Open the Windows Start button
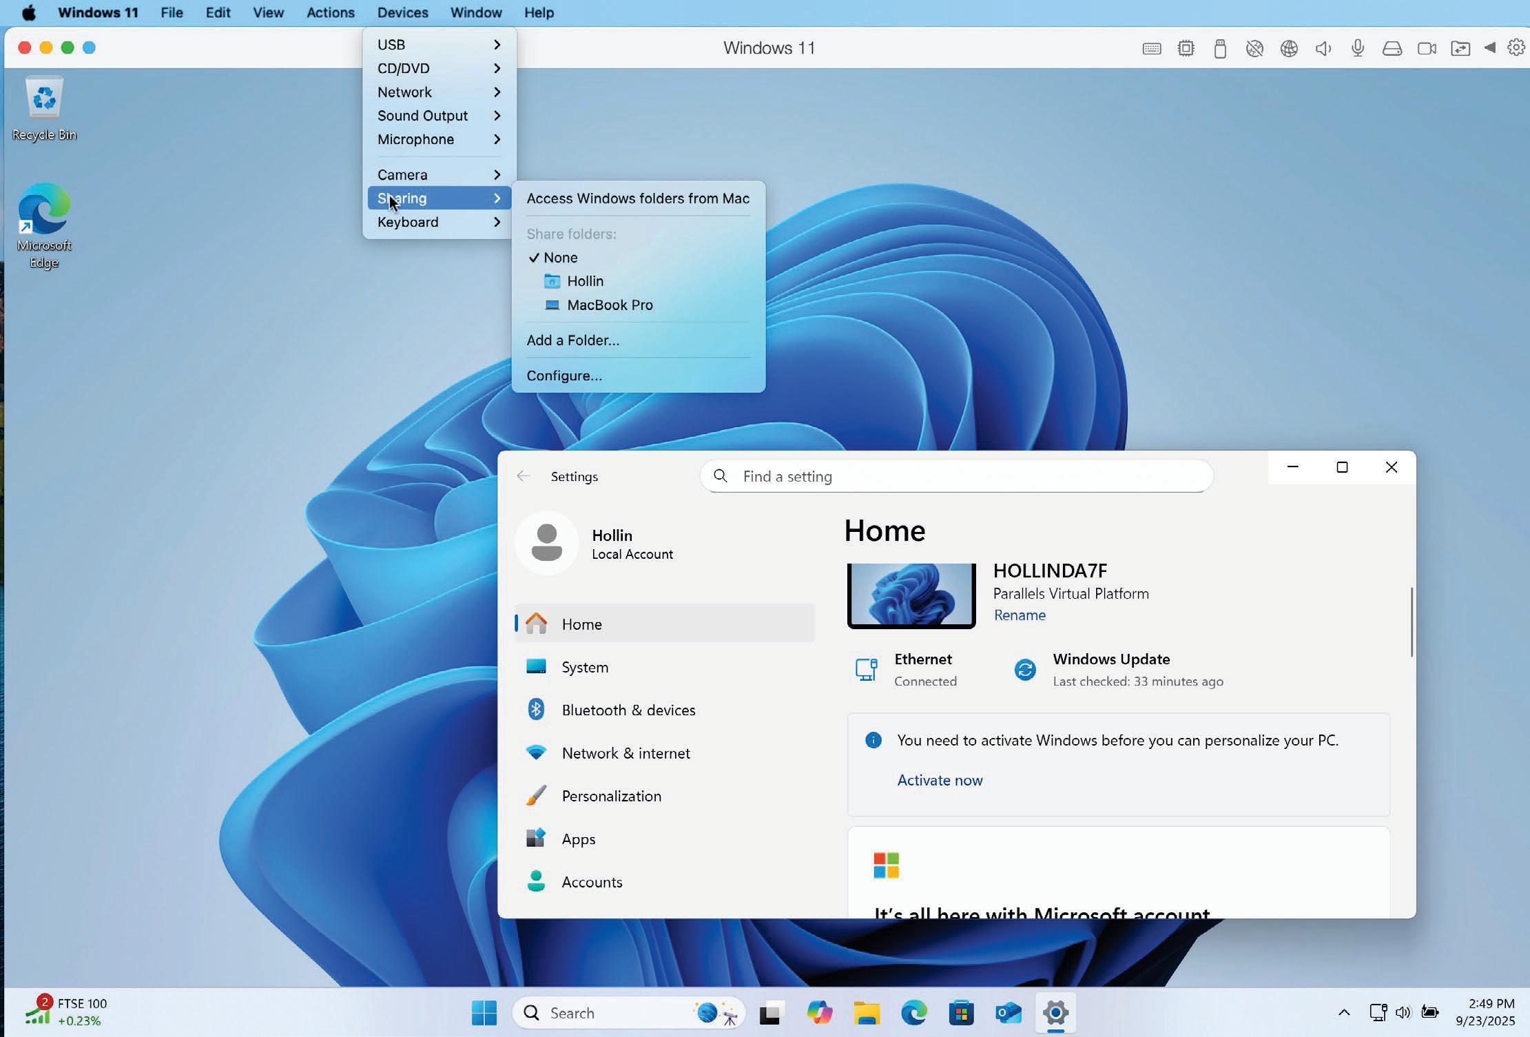 point(484,1013)
